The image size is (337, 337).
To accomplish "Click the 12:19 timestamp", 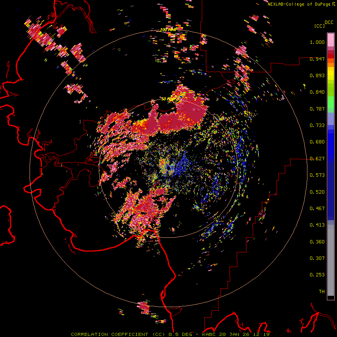I will click(261, 334).
